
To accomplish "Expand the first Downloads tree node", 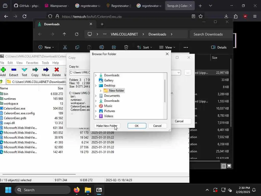I will 96,75.
